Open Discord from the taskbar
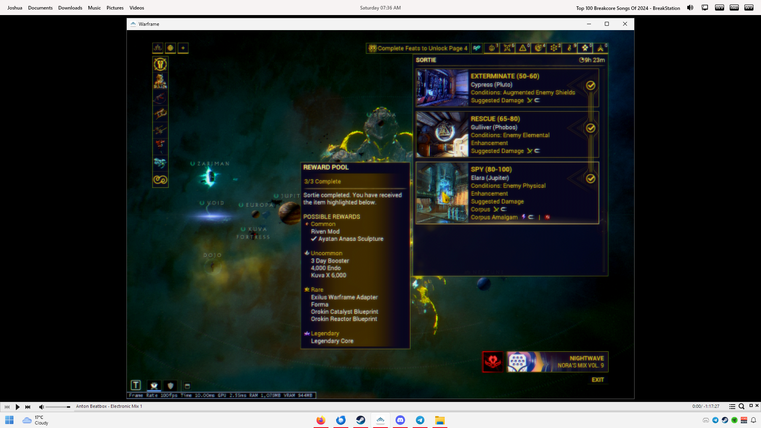This screenshot has width=761, height=428. (400, 420)
